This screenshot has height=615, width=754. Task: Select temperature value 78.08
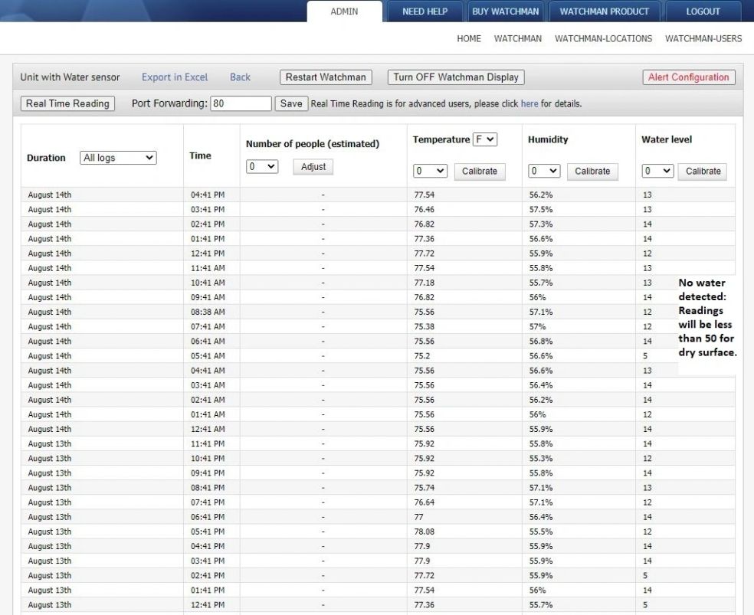pyautogui.click(x=425, y=532)
